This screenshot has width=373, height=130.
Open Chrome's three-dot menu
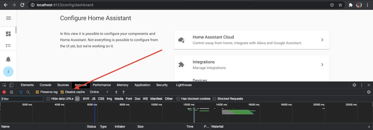click(x=368, y=5)
